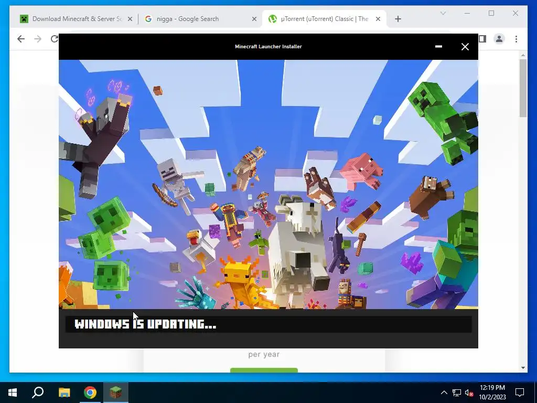Minimize the Chrome window
The image size is (537, 403).
[467, 13]
